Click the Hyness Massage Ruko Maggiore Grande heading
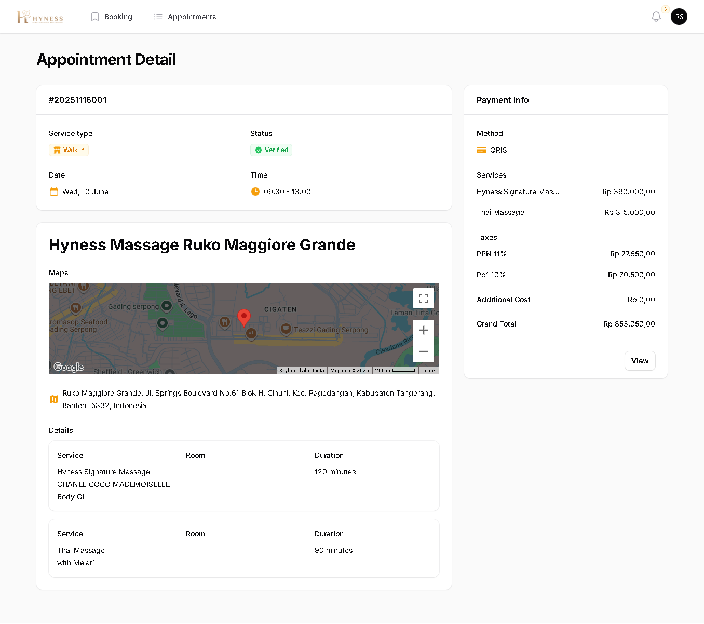This screenshot has height=624, width=704. (202, 245)
